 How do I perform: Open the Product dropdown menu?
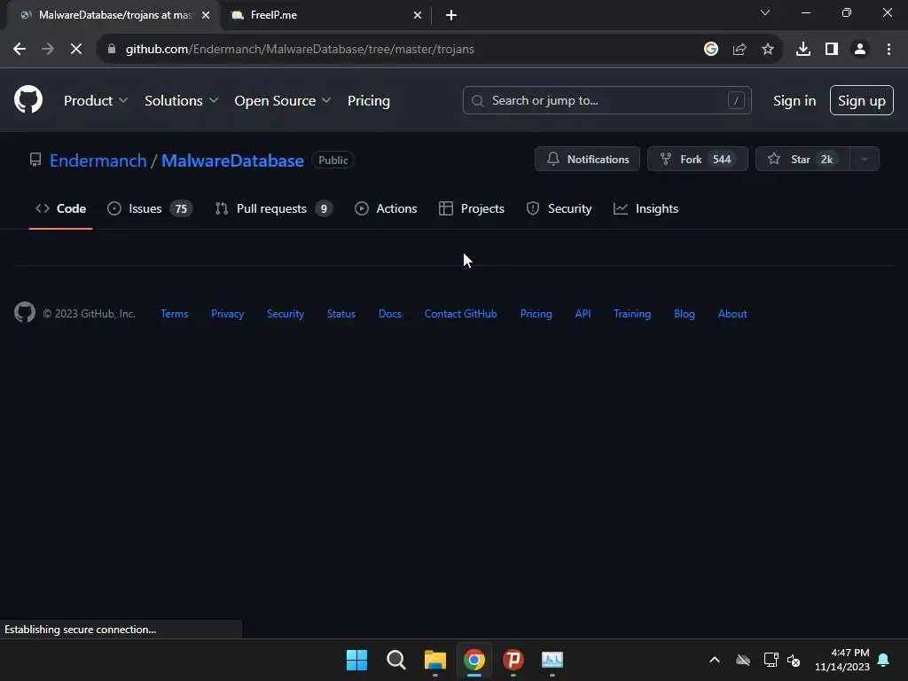pos(96,101)
